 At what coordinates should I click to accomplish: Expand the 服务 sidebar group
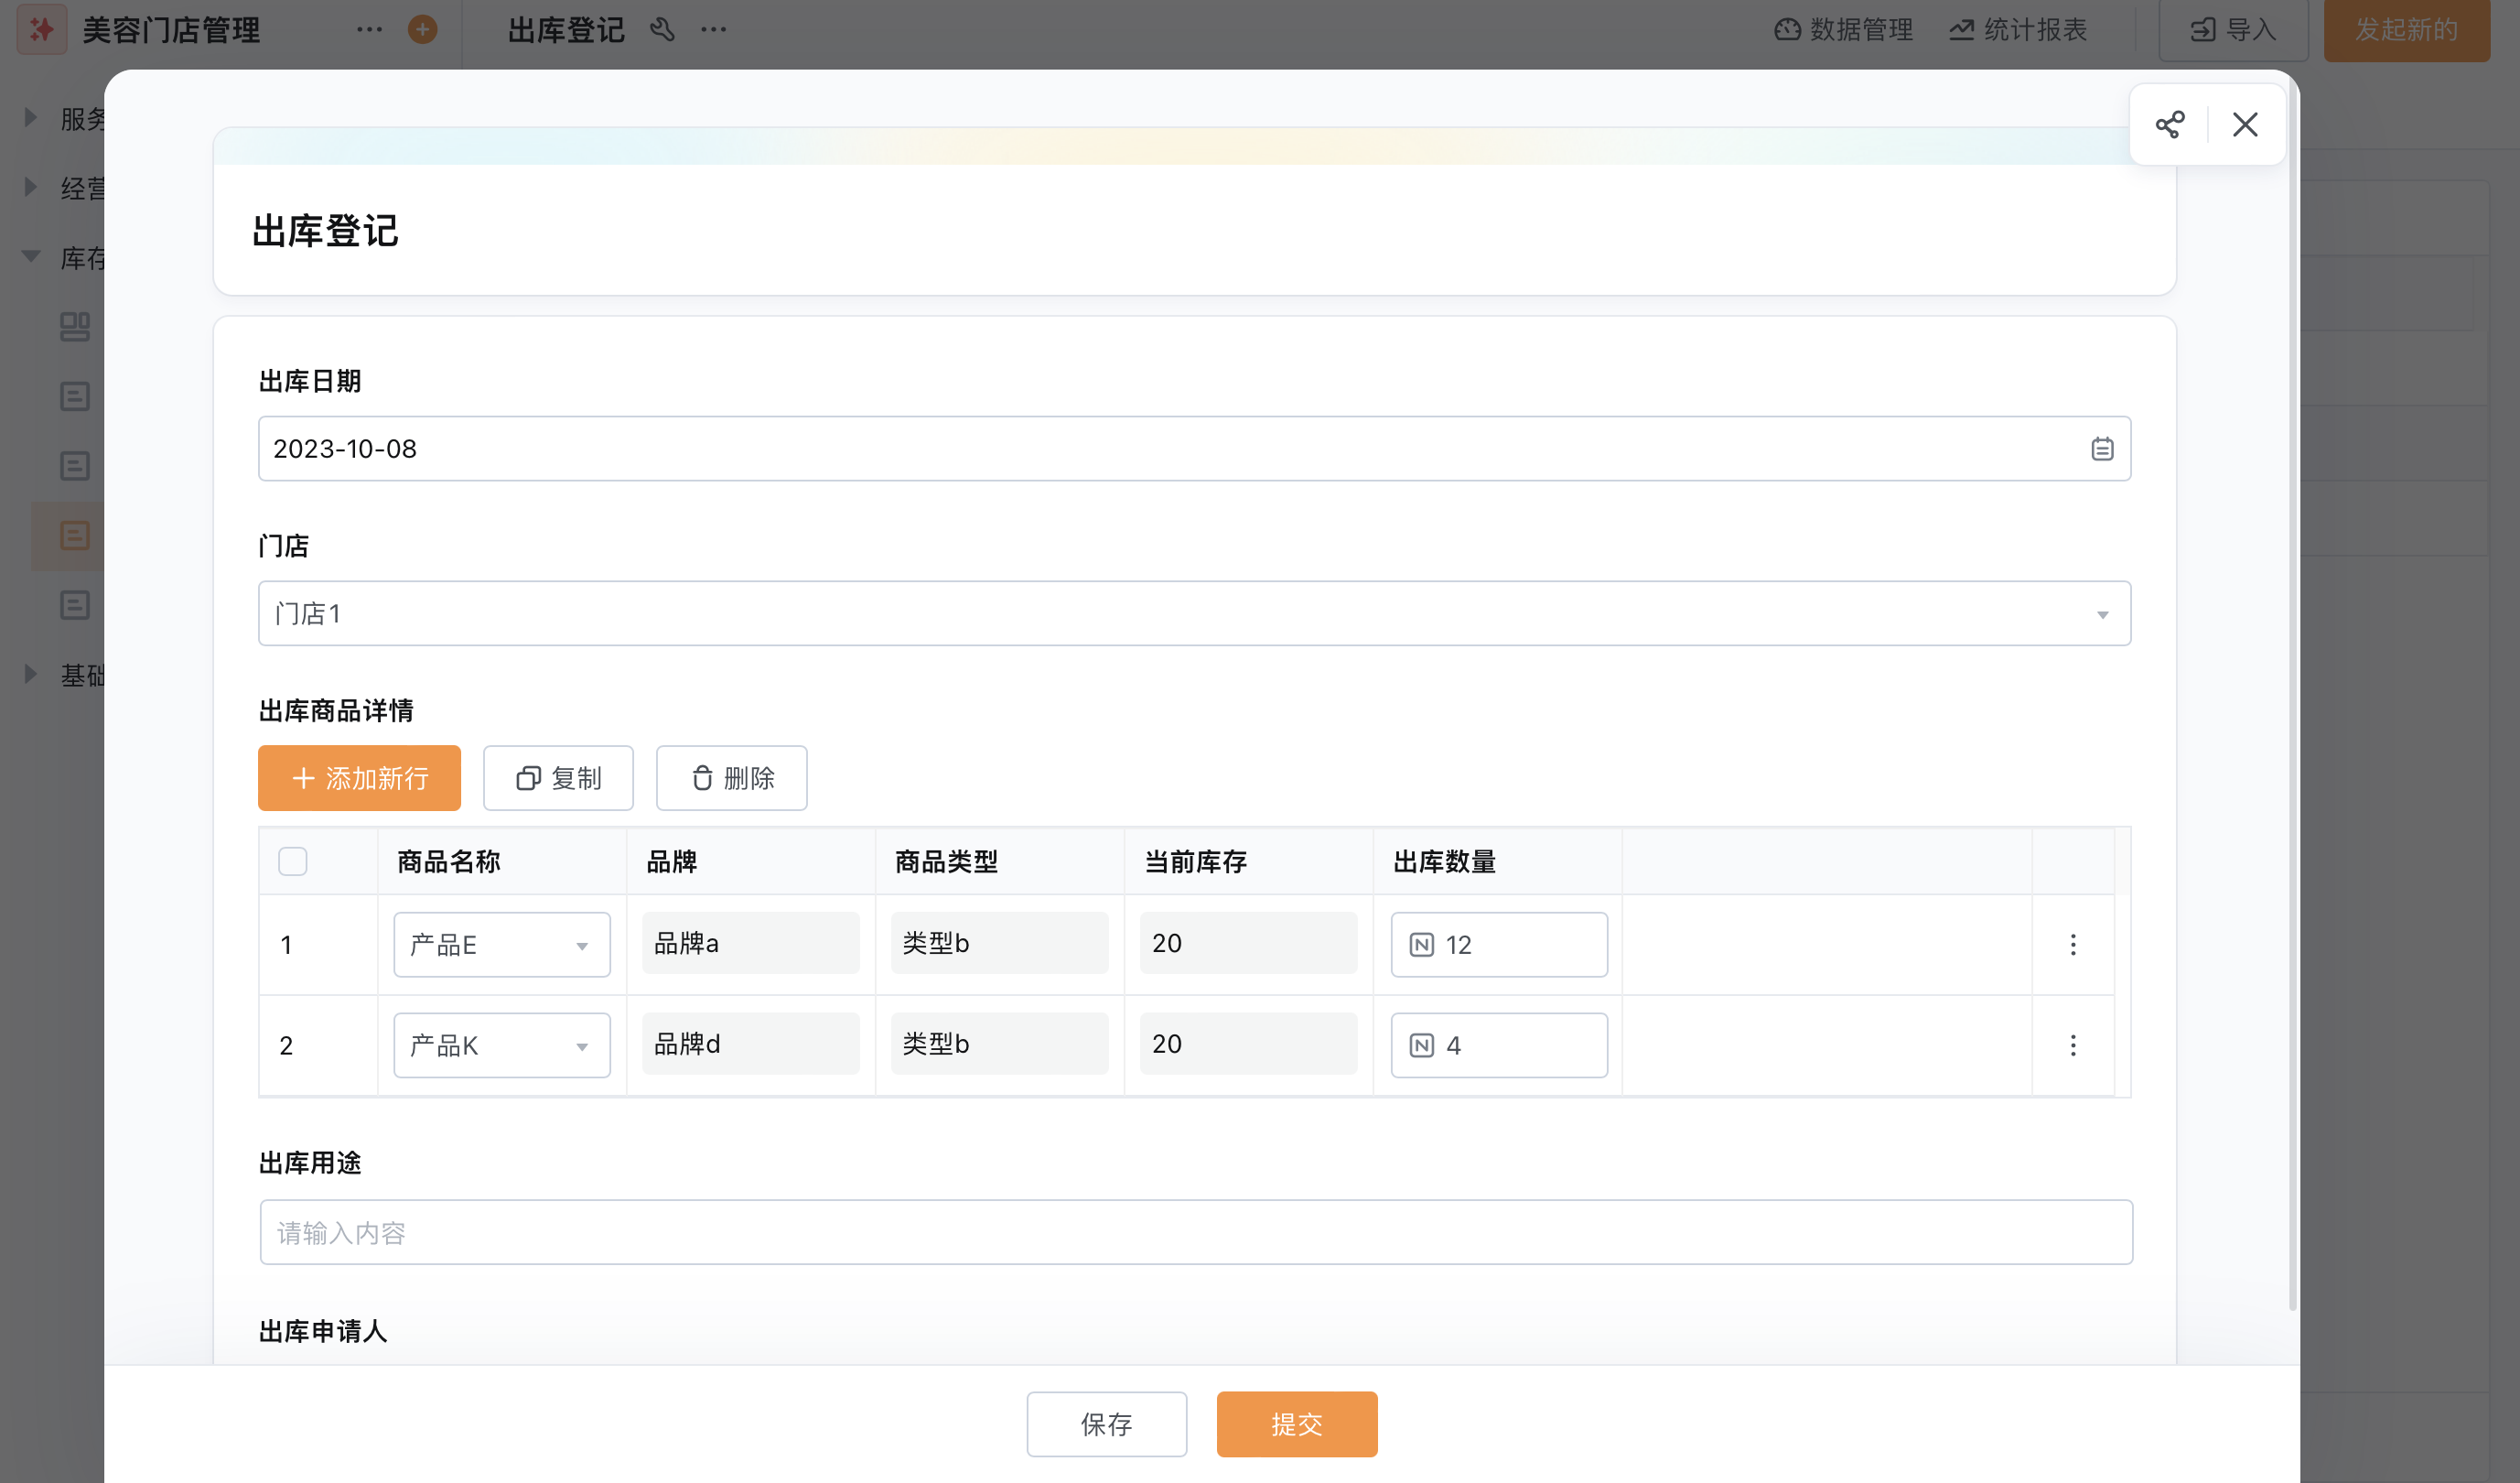(31, 118)
